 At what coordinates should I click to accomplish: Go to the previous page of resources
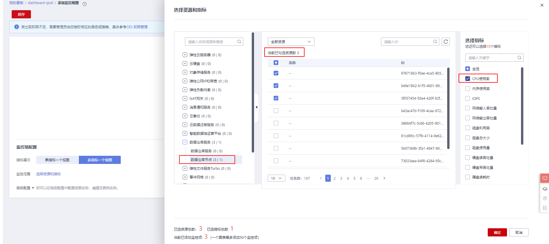(321, 178)
